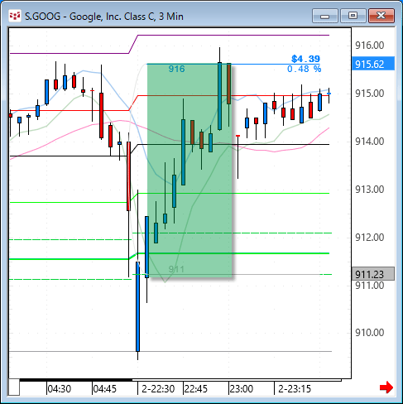This screenshot has width=403, height=404.
Task: Click the 910.00 price scale label
Action: tap(369, 333)
